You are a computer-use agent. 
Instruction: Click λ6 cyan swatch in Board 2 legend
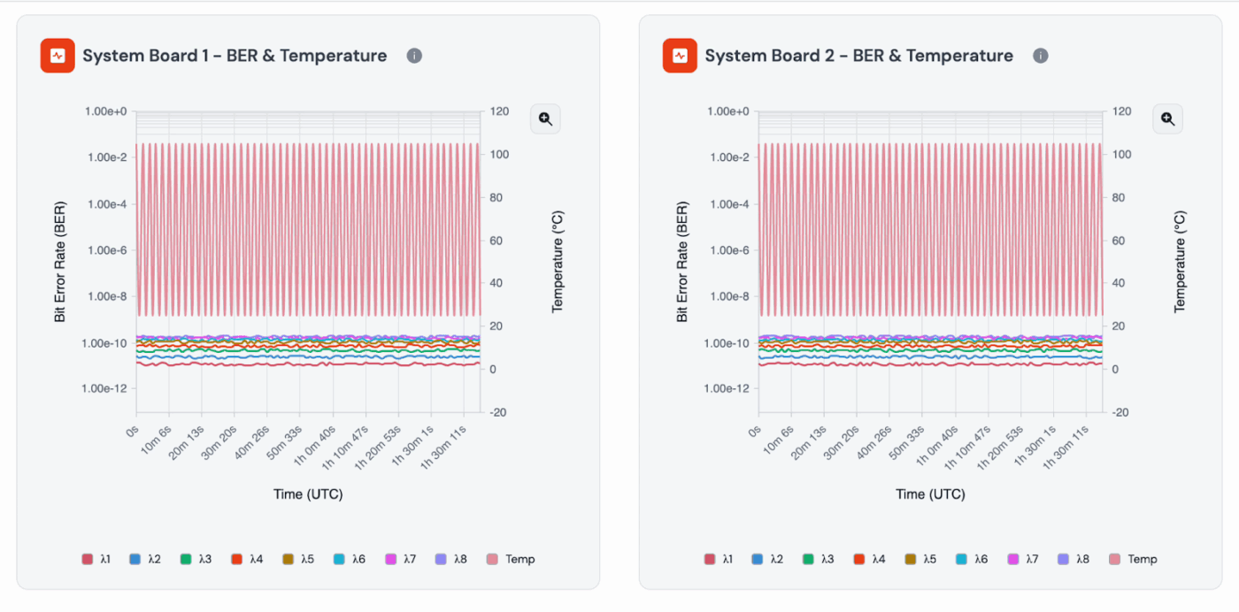click(962, 559)
